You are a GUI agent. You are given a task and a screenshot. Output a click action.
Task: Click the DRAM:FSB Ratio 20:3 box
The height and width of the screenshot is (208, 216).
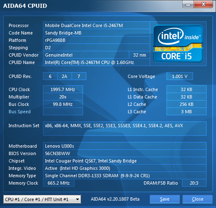point(194,183)
